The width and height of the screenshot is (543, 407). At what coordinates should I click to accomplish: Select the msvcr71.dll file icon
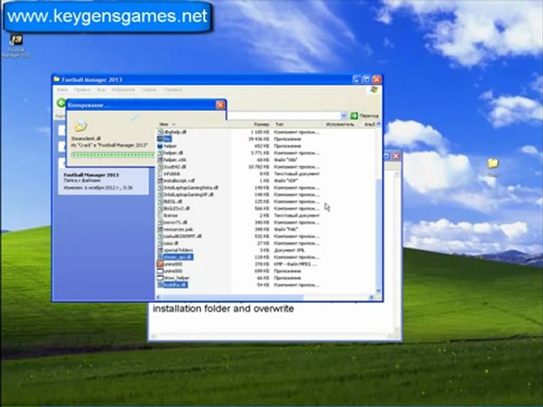pos(160,222)
